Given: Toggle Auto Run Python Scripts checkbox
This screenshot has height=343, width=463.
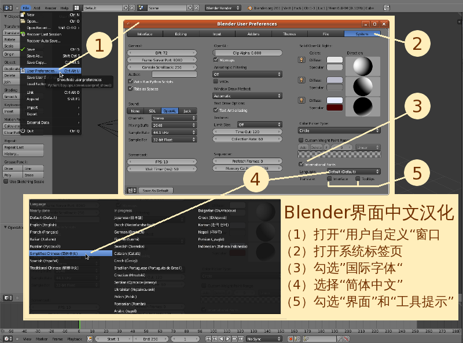Looking at the screenshot, I should click(x=131, y=81).
